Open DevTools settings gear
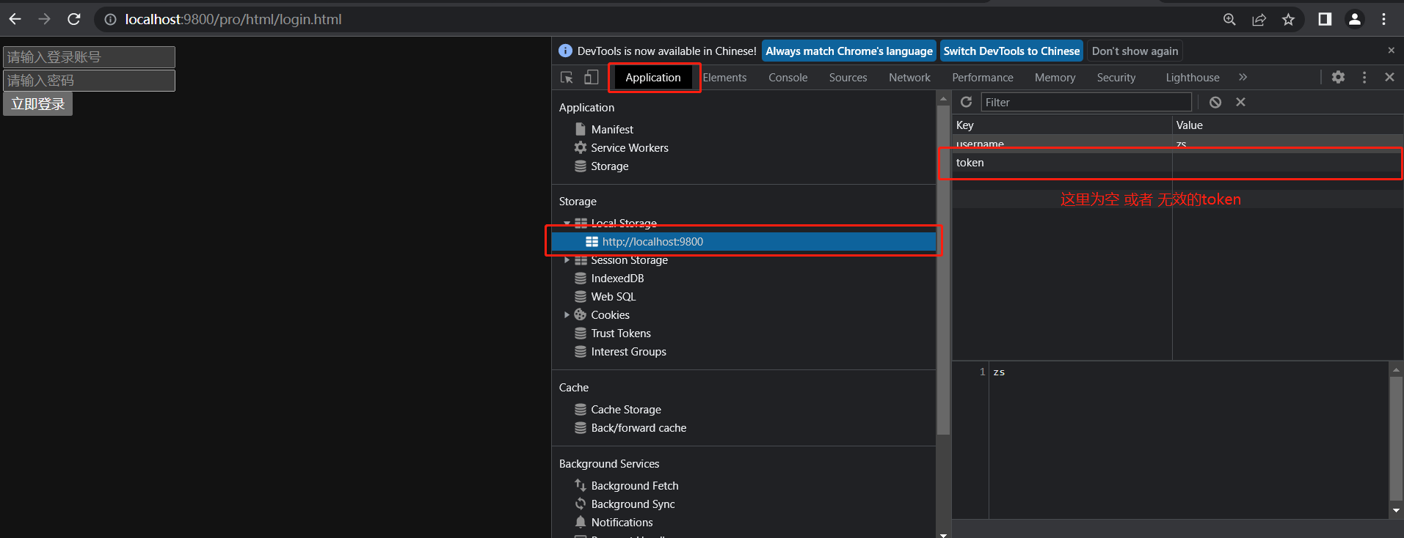1404x538 pixels. pyautogui.click(x=1338, y=77)
